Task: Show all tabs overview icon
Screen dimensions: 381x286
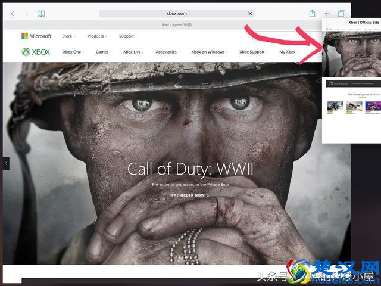Action: pyautogui.click(x=342, y=13)
